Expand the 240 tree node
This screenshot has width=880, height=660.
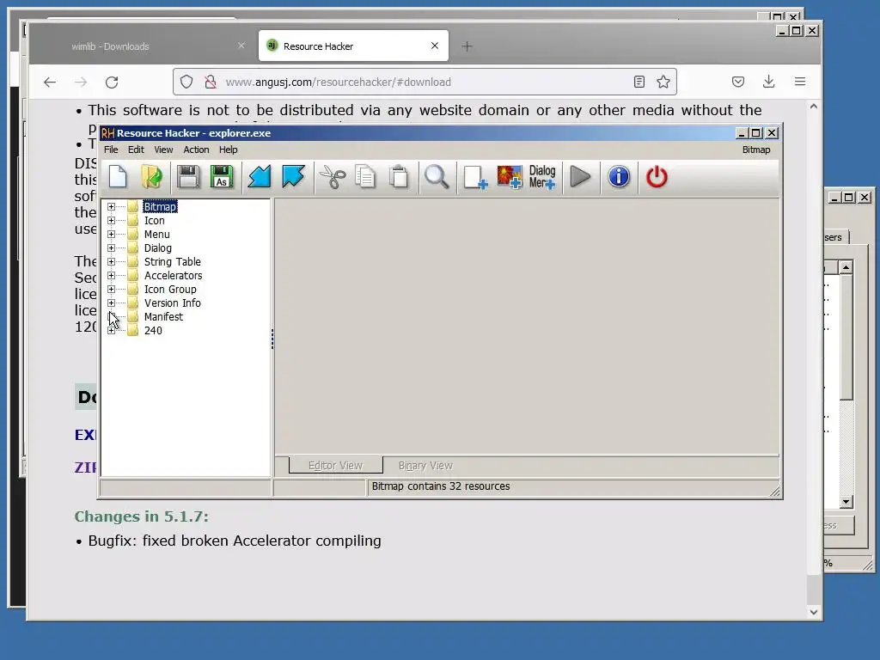111,331
